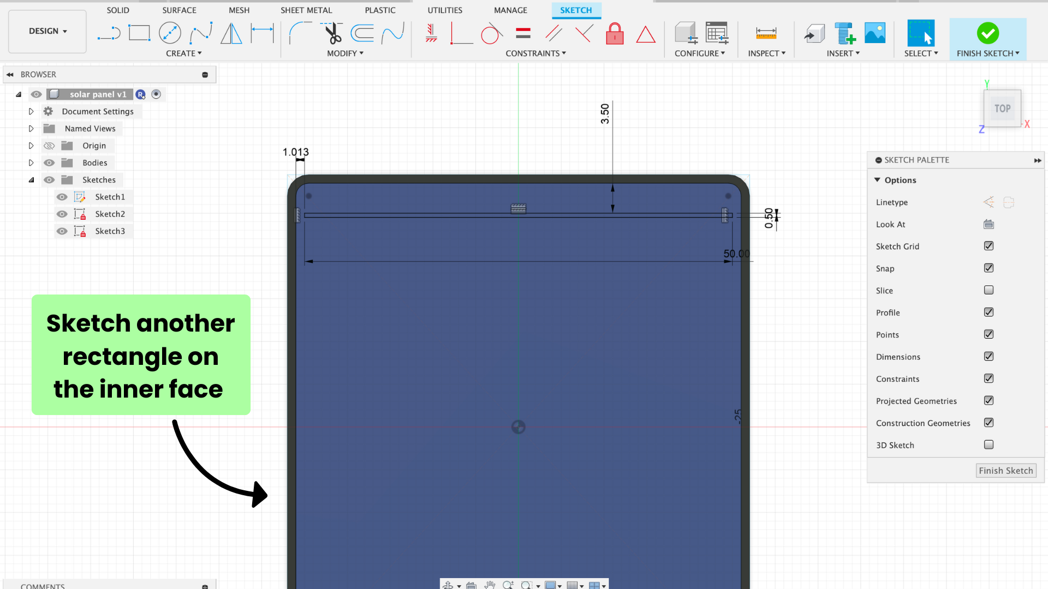Viewport: 1048px width, 589px height.
Task: Click the Look At icon in palette
Action: point(989,224)
